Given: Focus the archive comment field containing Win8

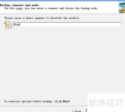Looking at the screenshot, I should click(67, 25).
